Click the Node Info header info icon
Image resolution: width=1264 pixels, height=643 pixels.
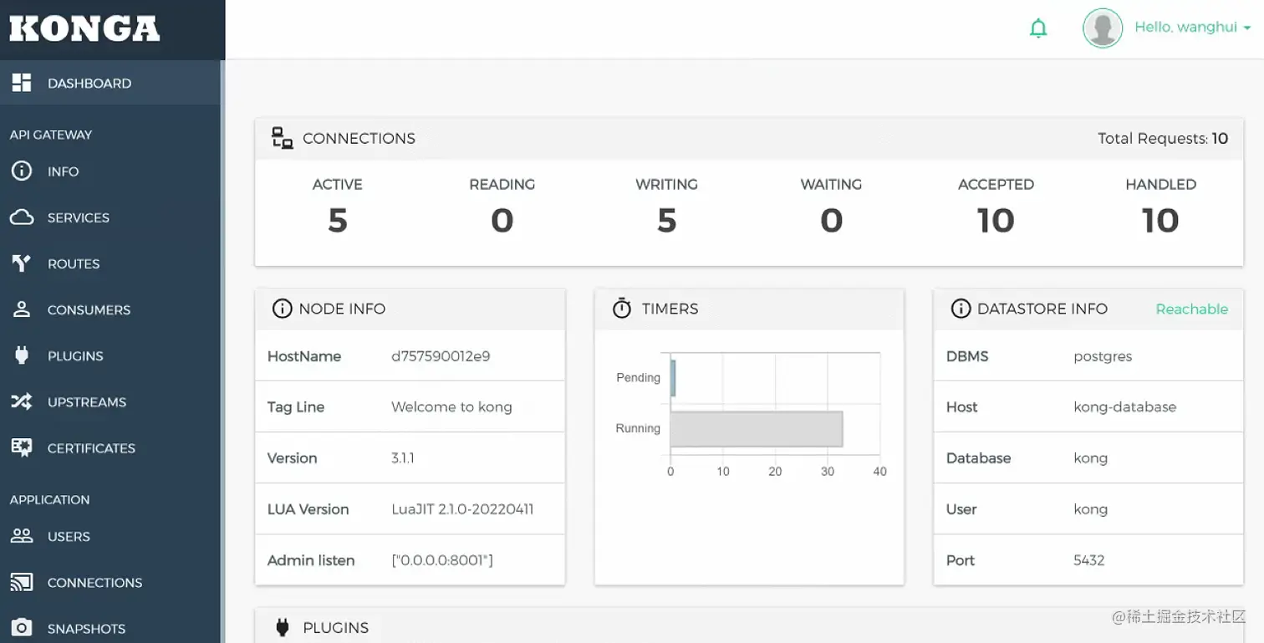pyautogui.click(x=283, y=309)
